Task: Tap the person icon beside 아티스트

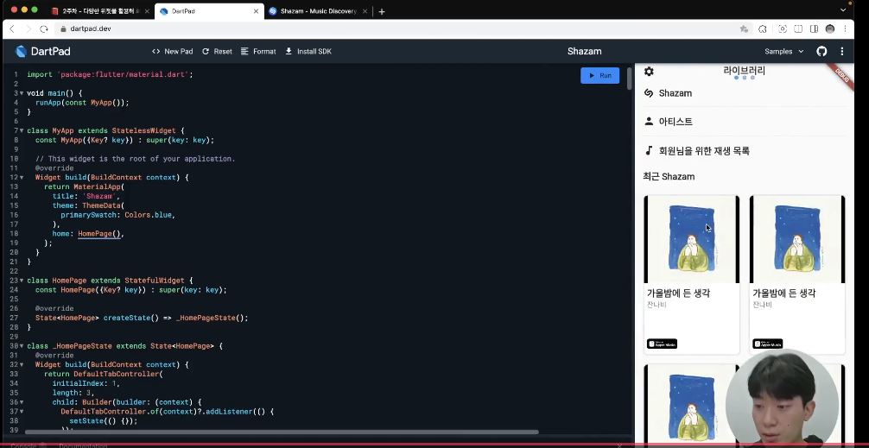Action: [x=649, y=121]
